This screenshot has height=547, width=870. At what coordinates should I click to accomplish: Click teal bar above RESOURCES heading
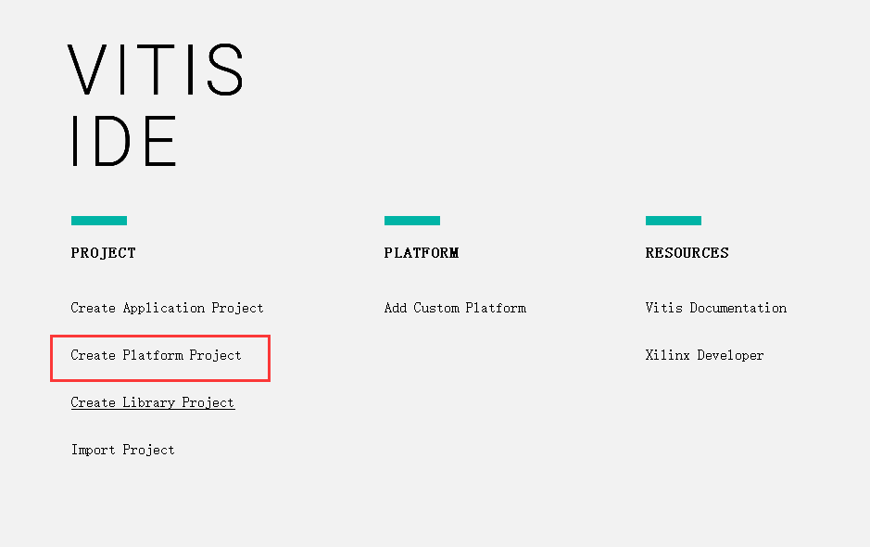(674, 221)
